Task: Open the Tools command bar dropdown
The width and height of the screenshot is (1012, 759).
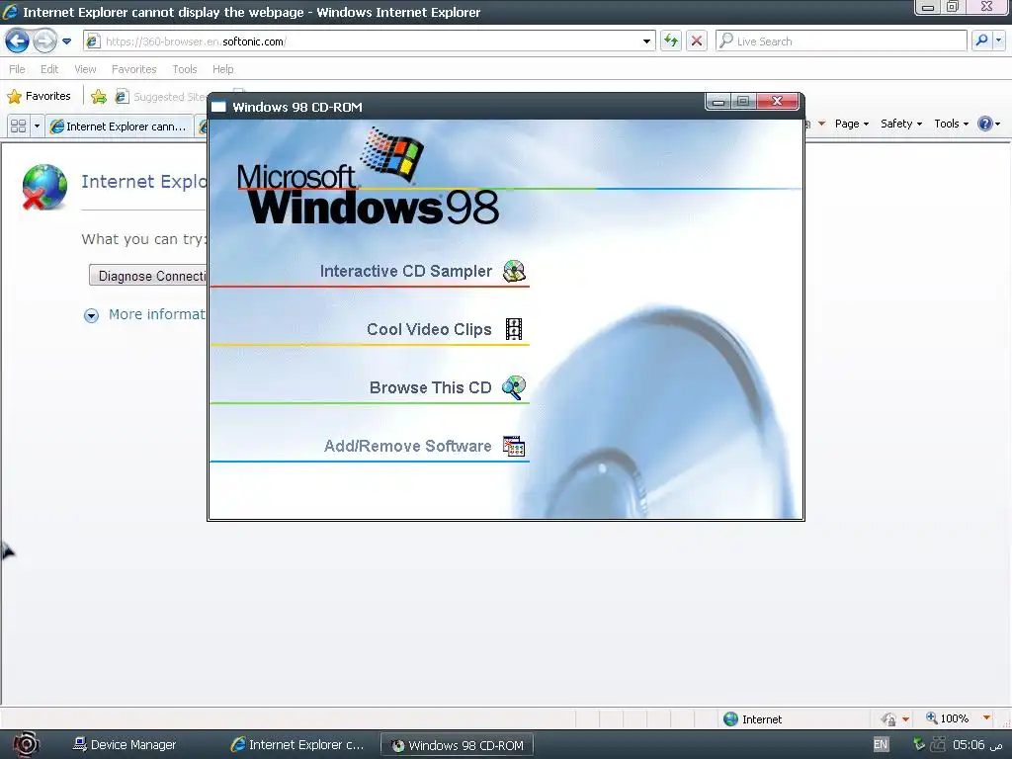Action: 952,124
